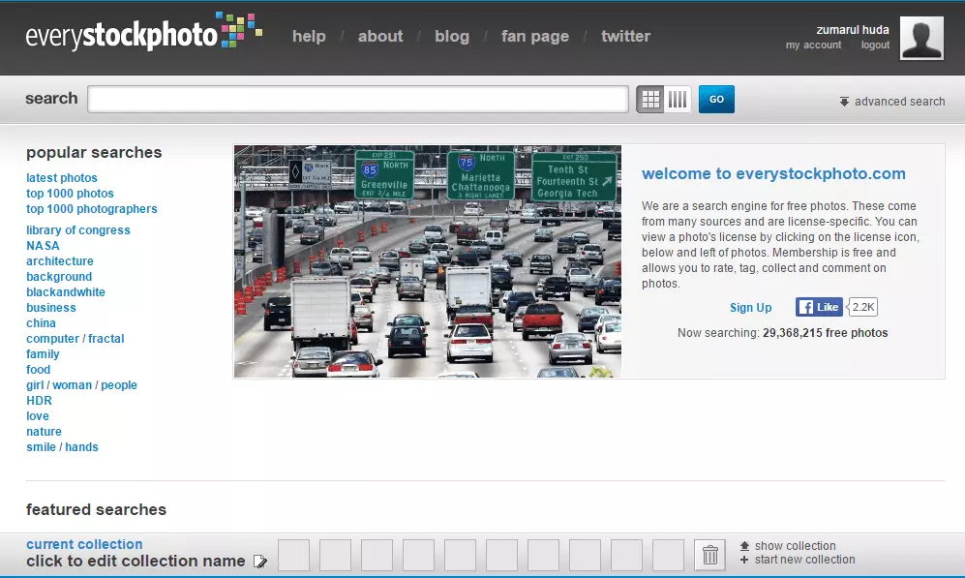Open the highway traffic featured photo

click(427, 261)
